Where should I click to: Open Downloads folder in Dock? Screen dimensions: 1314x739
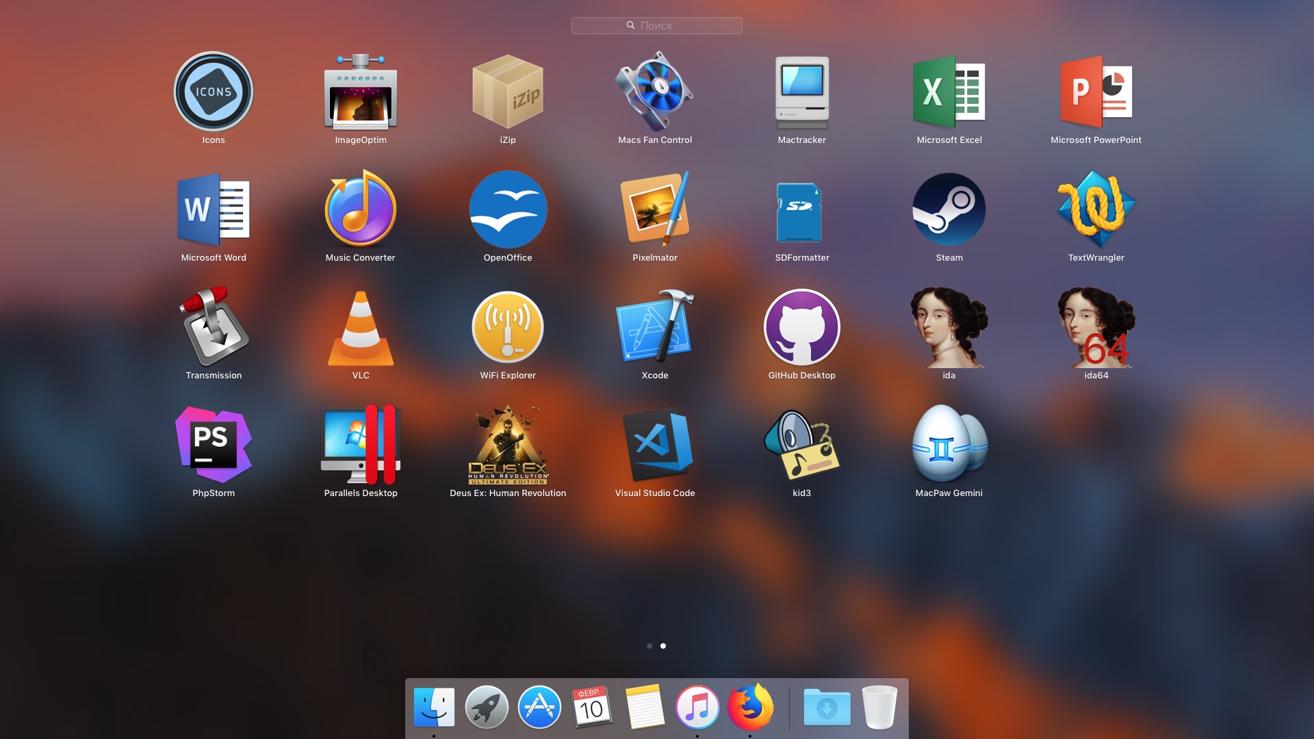tap(827, 708)
